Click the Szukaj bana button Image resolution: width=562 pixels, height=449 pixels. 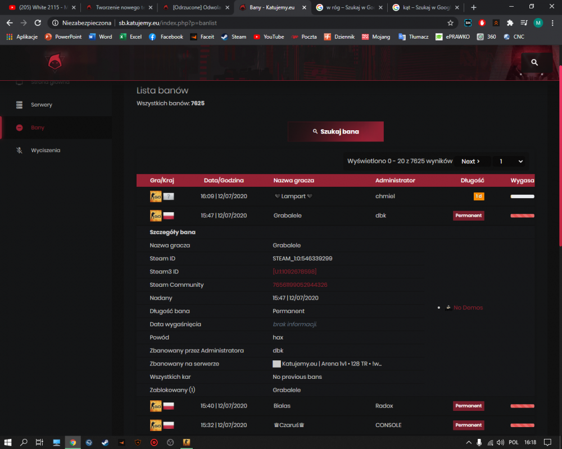[336, 131]
